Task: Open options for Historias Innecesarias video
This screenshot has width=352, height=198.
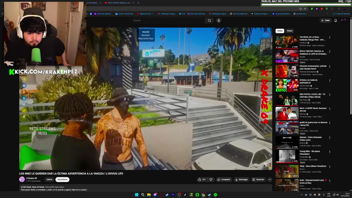Action: pyautogui.click(x=329, y=67)
